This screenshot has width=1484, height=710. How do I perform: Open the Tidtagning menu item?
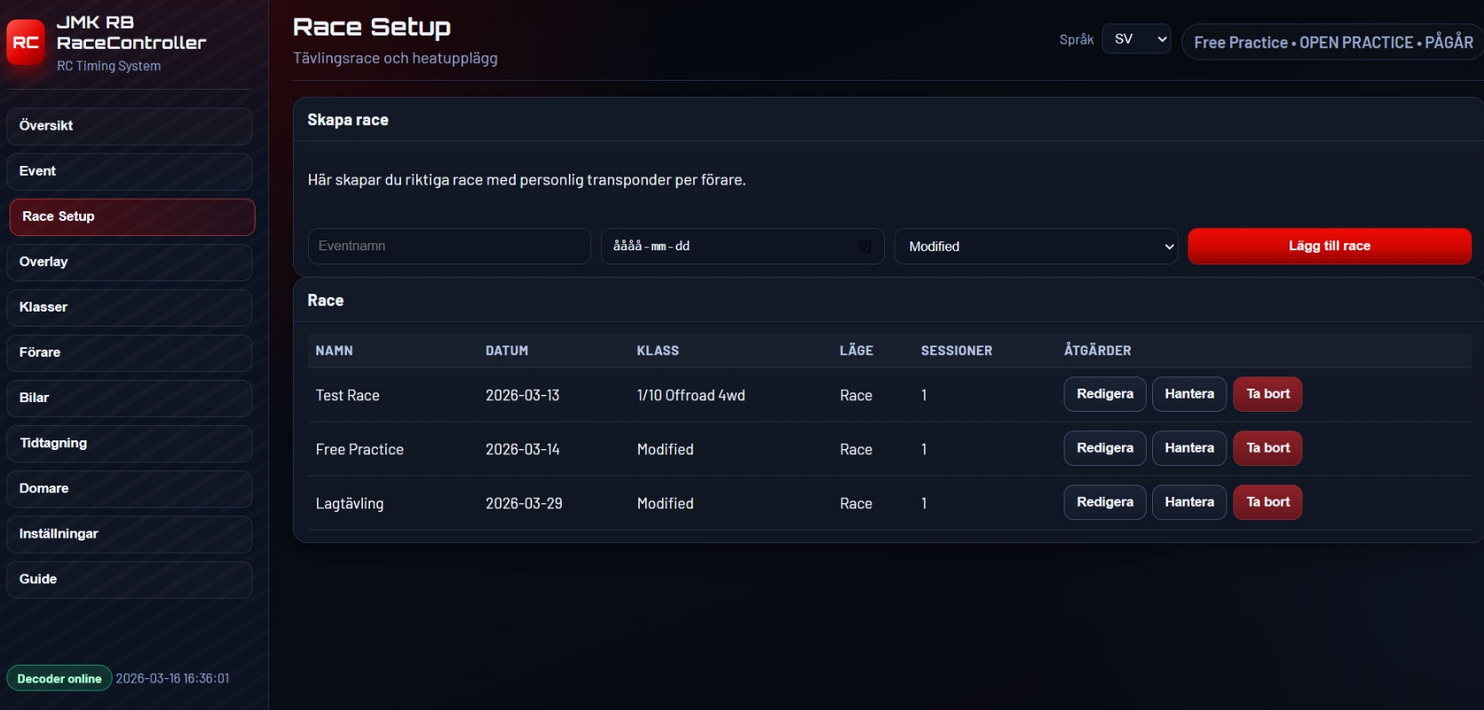click(x=130, y=443)
